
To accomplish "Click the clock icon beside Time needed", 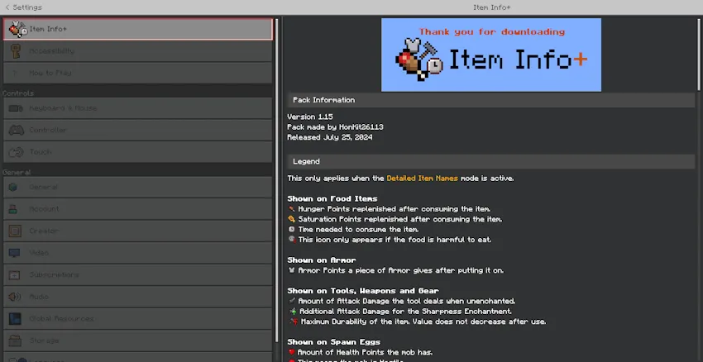I will pyautogui.click(x=291, y=230).
